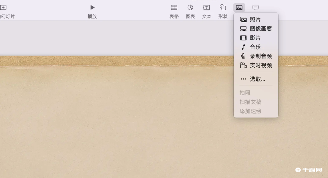The width and height of the screenshot is (328, 178).
Task: Click the greyed-out 拍照 item
Action: pyautogui.click(x=245, y=93)
